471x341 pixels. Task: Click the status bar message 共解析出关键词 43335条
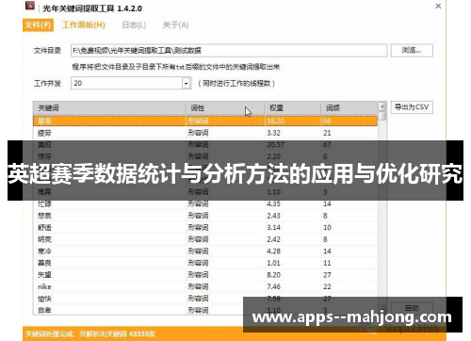pos(118,334)
